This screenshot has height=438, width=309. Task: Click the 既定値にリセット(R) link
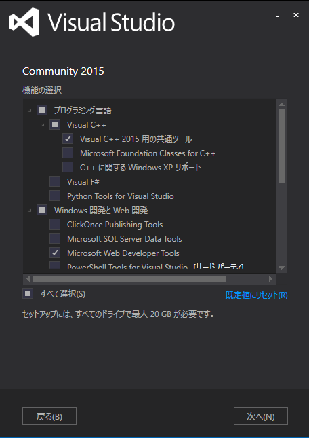pos(256,295)
